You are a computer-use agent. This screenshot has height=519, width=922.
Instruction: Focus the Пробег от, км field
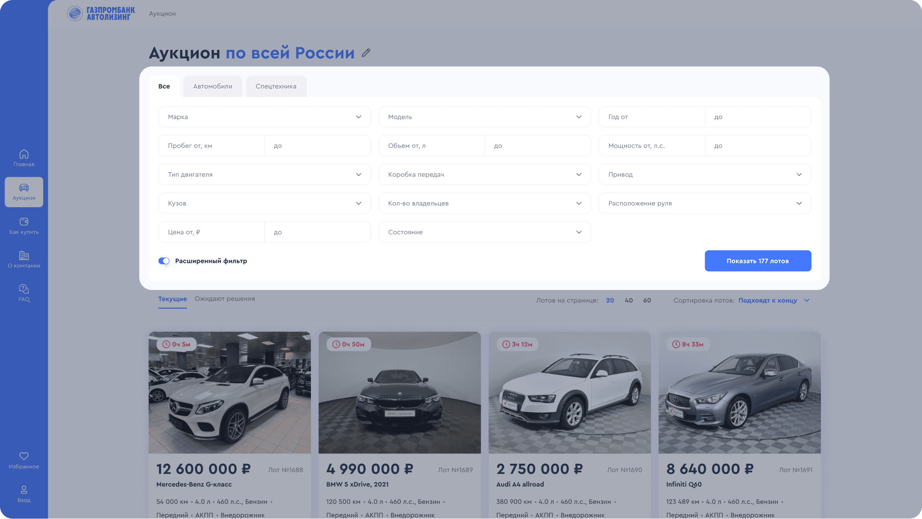[212, 146]
